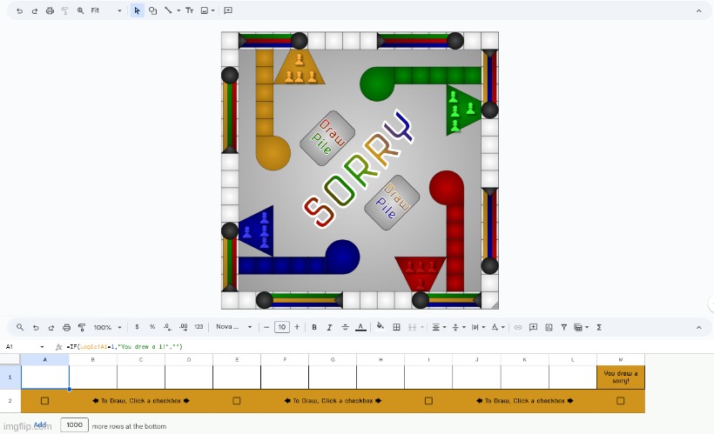Select column B header

tap(93, 359)
